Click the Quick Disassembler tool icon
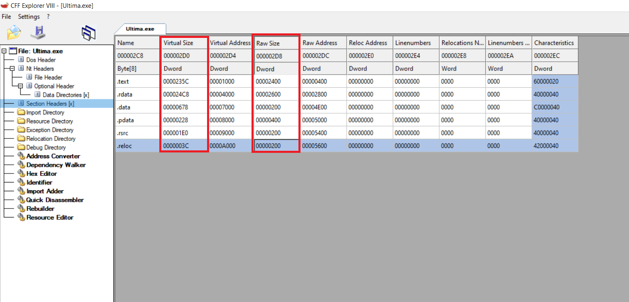 click(x=21, y=200)
